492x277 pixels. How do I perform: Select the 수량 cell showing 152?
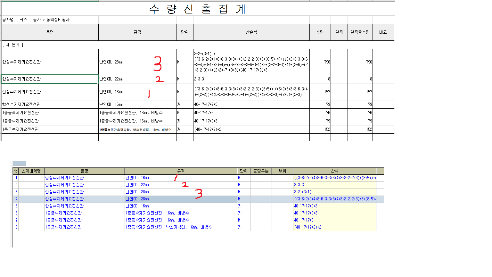point(320,129)
